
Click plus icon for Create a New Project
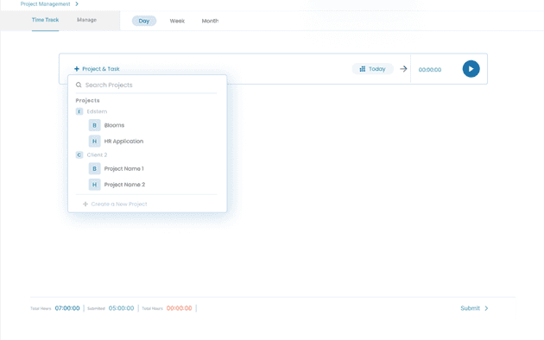85,205
